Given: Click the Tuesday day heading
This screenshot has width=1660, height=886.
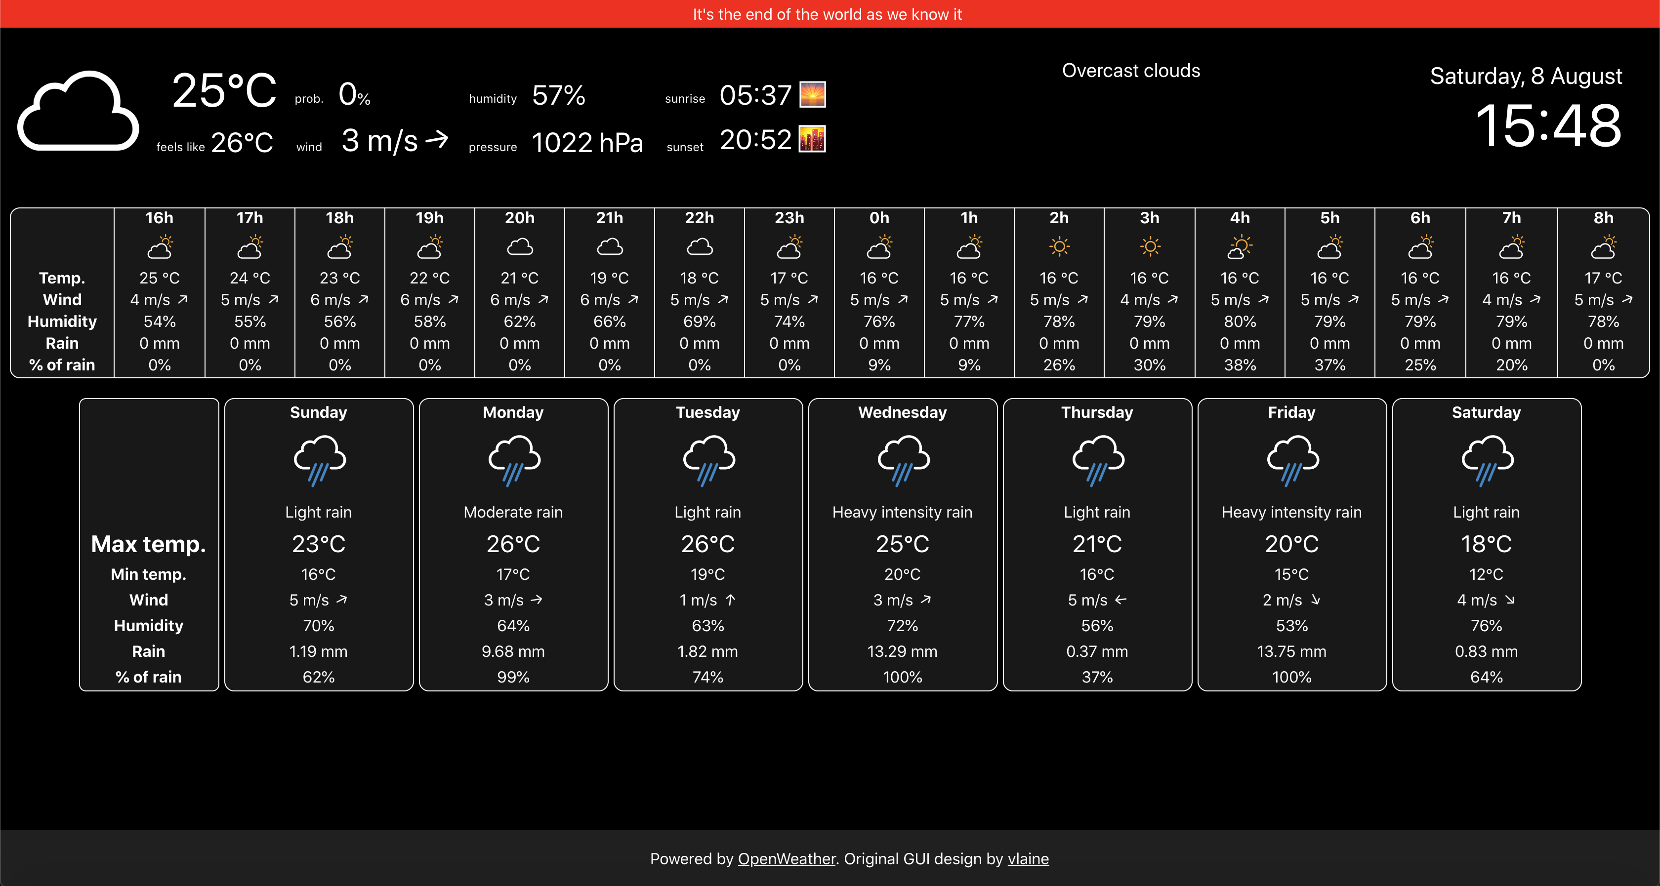Looking at the screenshot, I should tap(707, 412).
